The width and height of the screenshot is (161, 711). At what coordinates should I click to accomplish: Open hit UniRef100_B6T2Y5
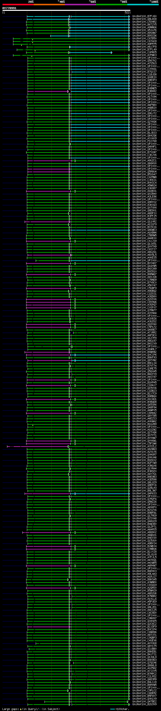(x=144, y=24)
